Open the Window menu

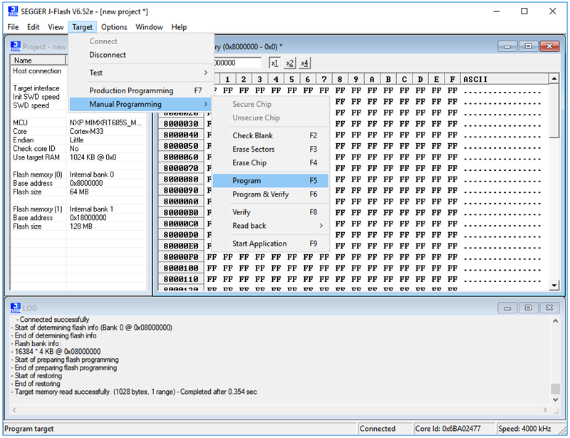[x=149, y=27]
